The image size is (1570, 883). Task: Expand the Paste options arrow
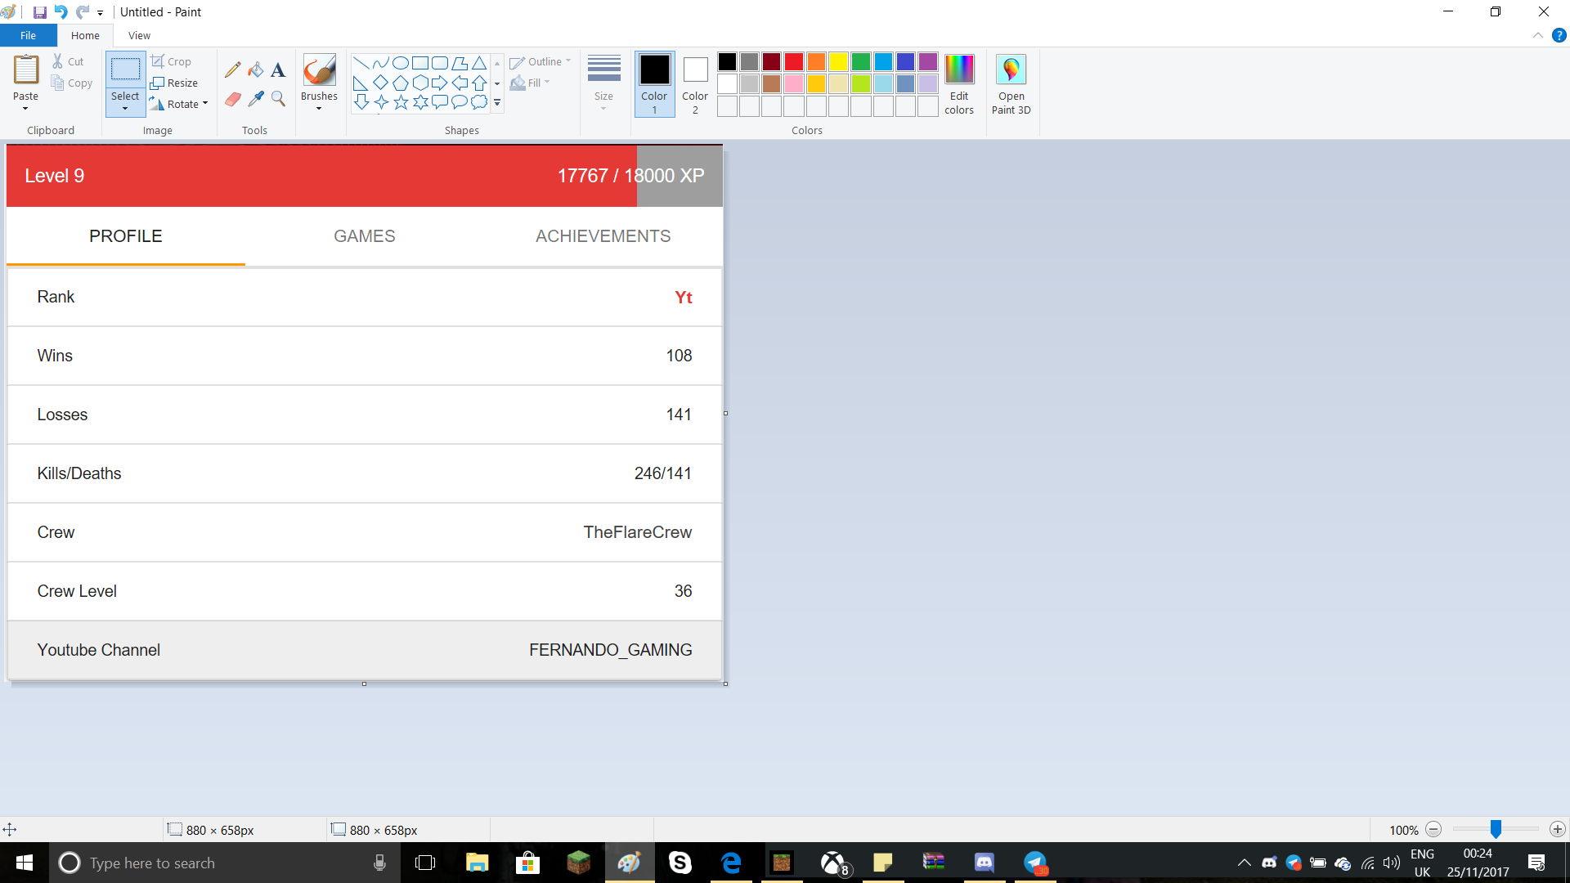(x=25, y=108)
